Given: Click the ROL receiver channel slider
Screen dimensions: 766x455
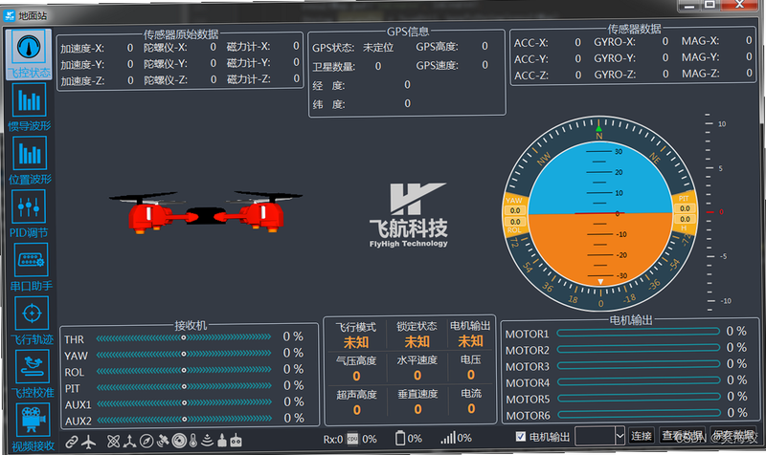Looking at the screenshot, I should click(184, 370).
